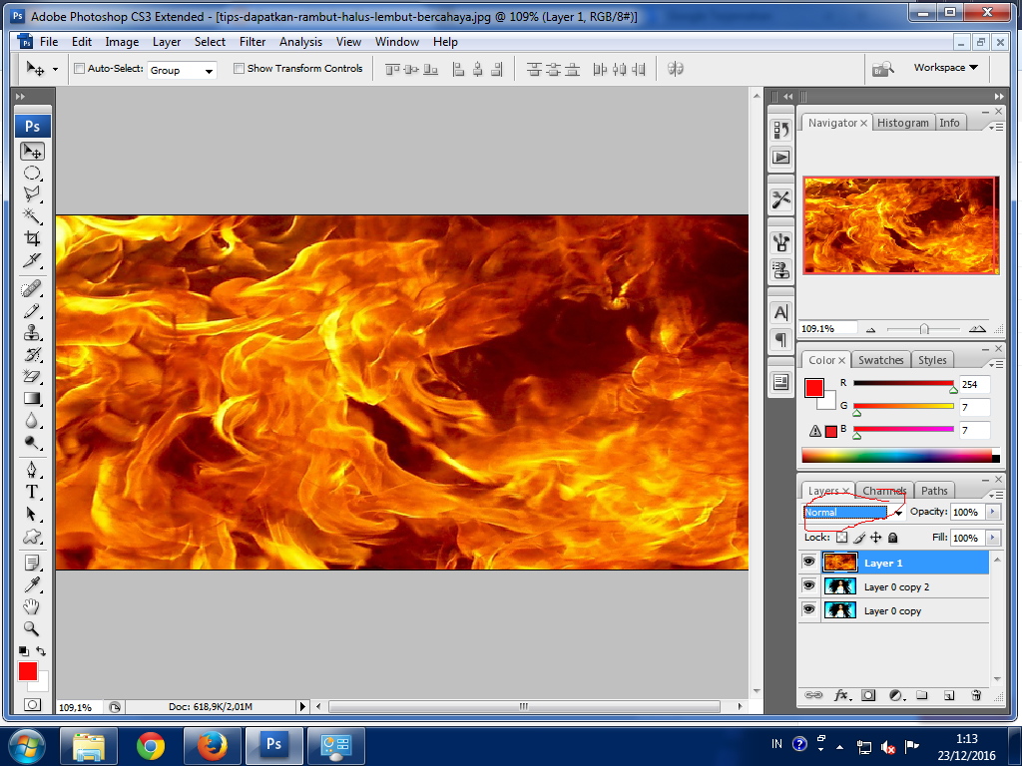1022x766 pixels.
Task: Open the Workspace menu button
Action: pyautogui.click(x=942, y=68)
